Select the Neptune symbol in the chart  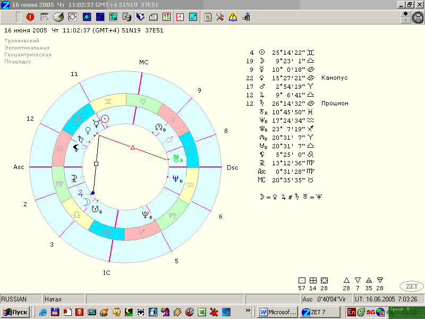176,179
